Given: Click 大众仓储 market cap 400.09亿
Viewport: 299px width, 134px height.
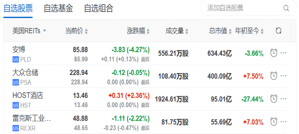Looking at the screenshot, I should 220,76.
